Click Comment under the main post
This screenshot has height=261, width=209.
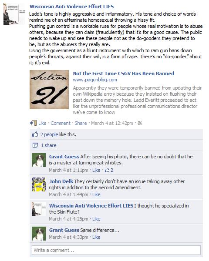tap(61, 123)
